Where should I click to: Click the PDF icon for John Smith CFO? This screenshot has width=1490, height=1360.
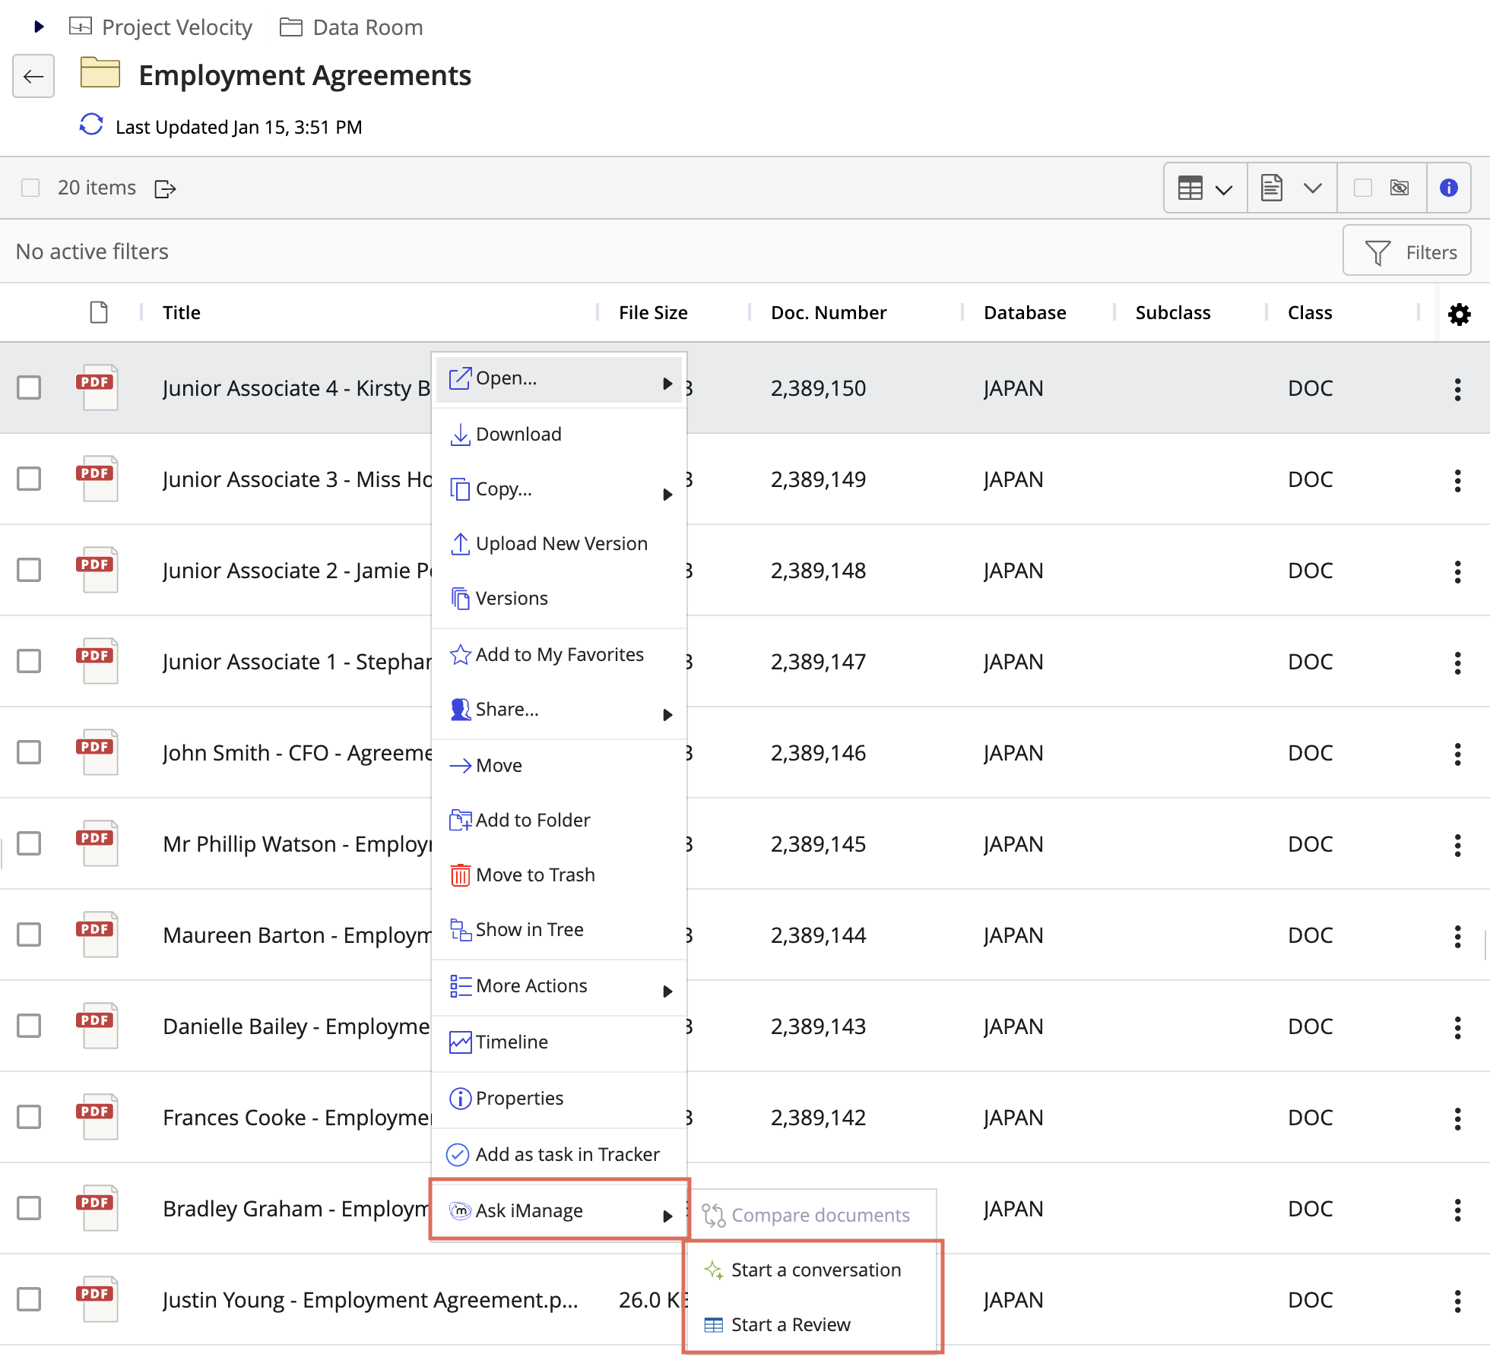(x=97, y=752)
